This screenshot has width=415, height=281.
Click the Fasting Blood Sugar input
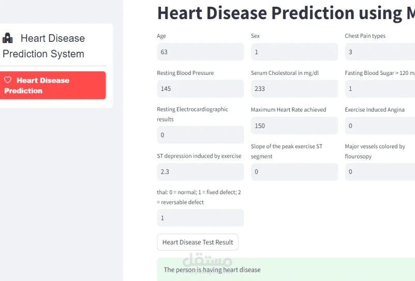(380, 89)
